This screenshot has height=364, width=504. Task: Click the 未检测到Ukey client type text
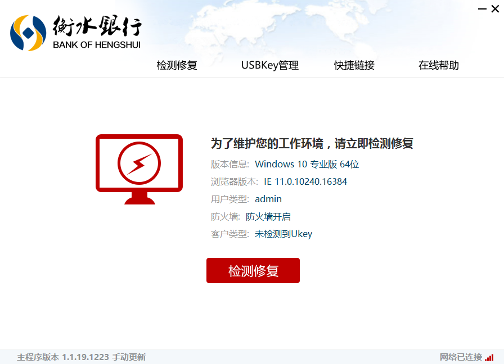(x=283, y=234)
